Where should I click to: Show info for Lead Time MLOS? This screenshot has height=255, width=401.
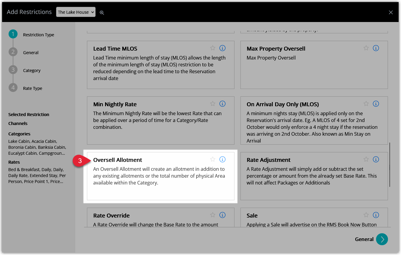pyautogui.click(x=222, y=48)
